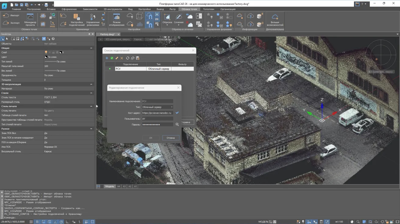Click the pencil edit connection icon
Viewport: 400px width, 224px height.
117,58
